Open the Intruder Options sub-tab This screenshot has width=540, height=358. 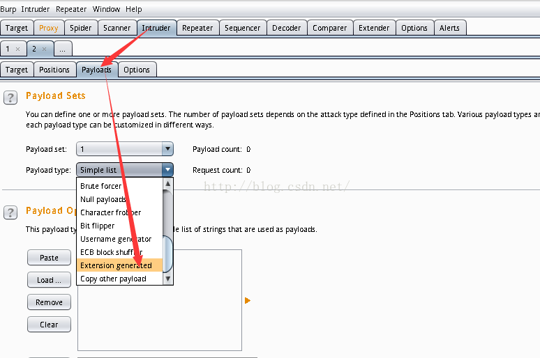pyautogui.click(x=137, y=70)
